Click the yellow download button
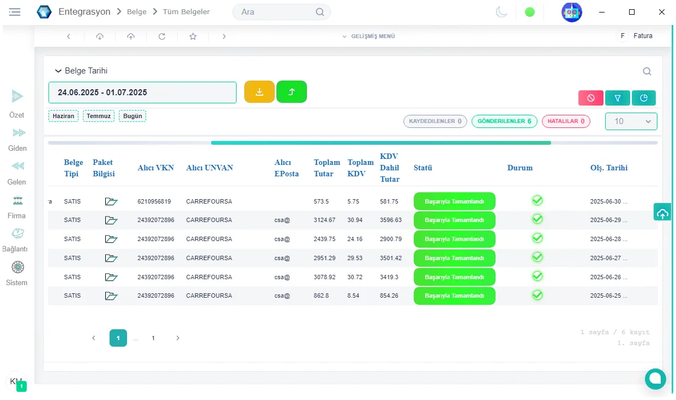This screenshot has height=400, width=676. (x=259, y=92)
